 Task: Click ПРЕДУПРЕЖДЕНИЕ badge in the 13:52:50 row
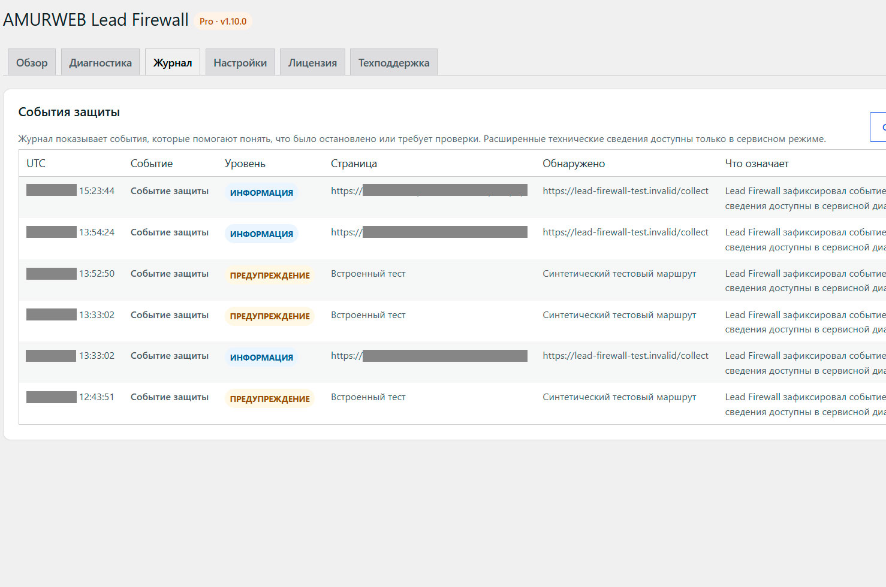click(x=270, y=276)
